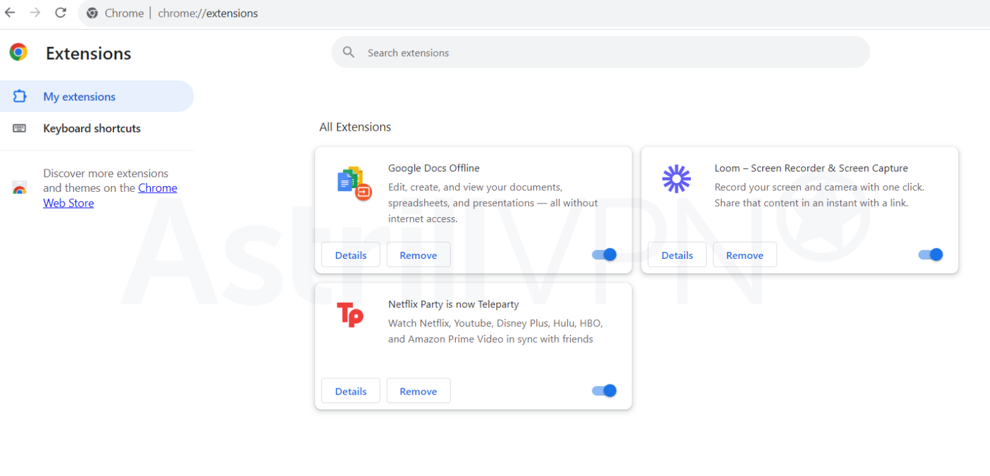This screenshot has height=476, width=990.
Task: Click the back navigation arrow
Action: (x=10, y=12)
